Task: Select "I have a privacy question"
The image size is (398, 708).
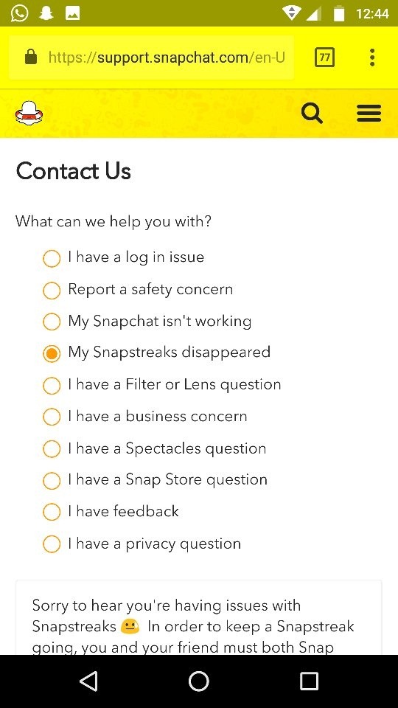Action: [x=142, y=544]
